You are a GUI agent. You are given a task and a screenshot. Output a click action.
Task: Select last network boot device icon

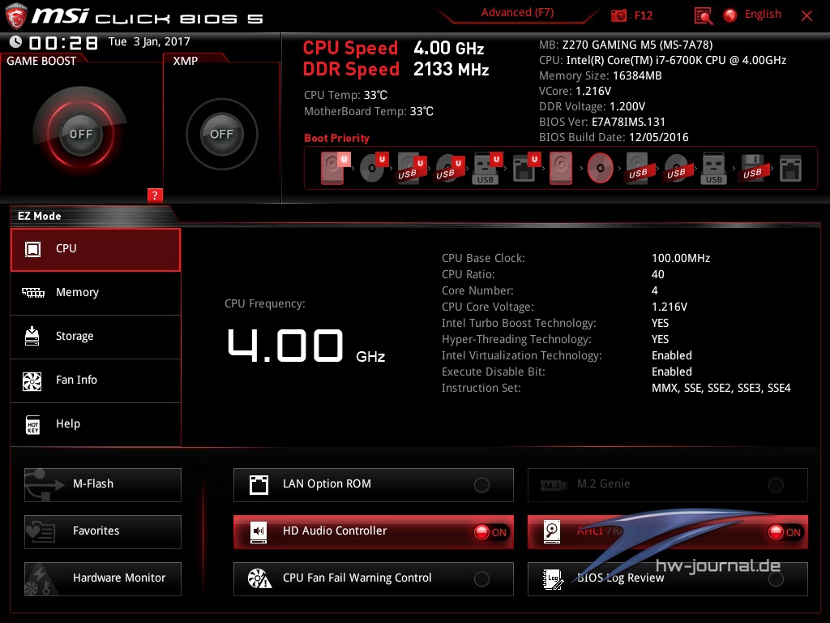click(x=790, y=168)
